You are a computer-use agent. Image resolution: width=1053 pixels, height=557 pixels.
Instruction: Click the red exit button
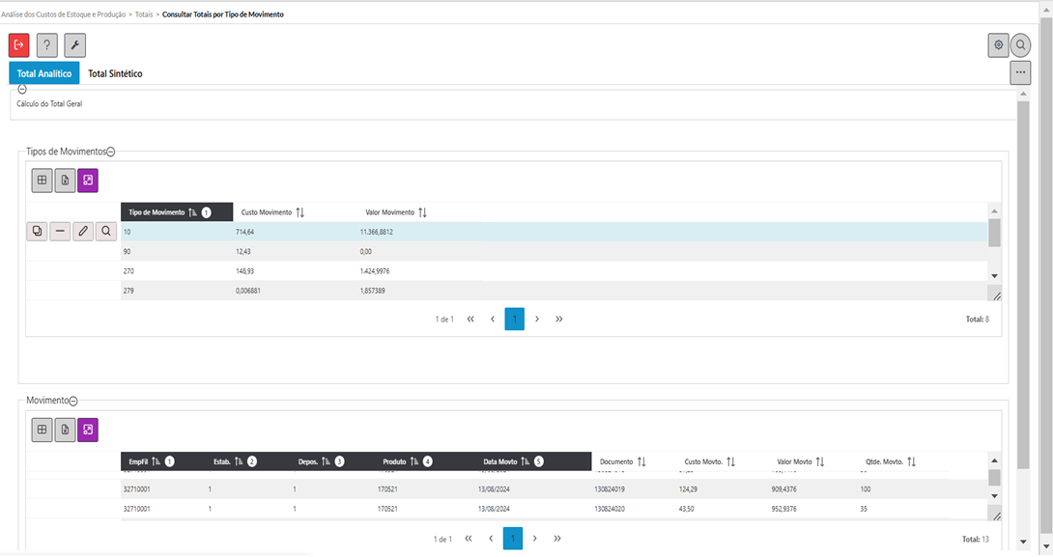[x=19, y=44]
